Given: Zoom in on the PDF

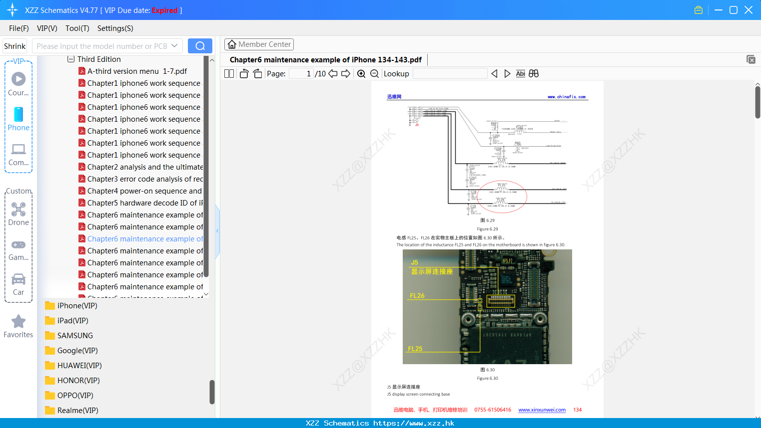Looking at the screenshot, I should (361, 74).
